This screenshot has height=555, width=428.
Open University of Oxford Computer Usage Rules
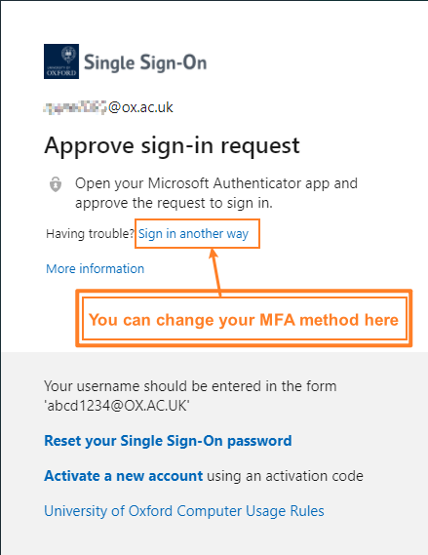(184, 511)
